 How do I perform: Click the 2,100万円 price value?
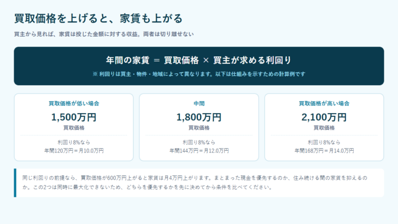pos(324,117)
